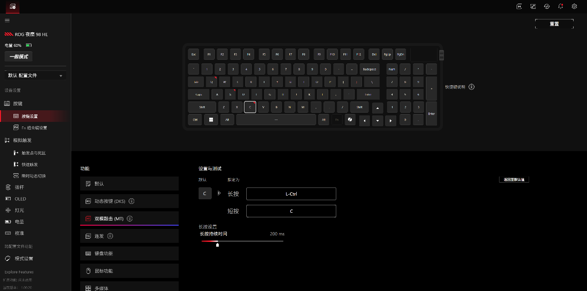Click the hamburger menu icon in sidebar
This screenshot has width=587, height=291.
tap(7, 20)
